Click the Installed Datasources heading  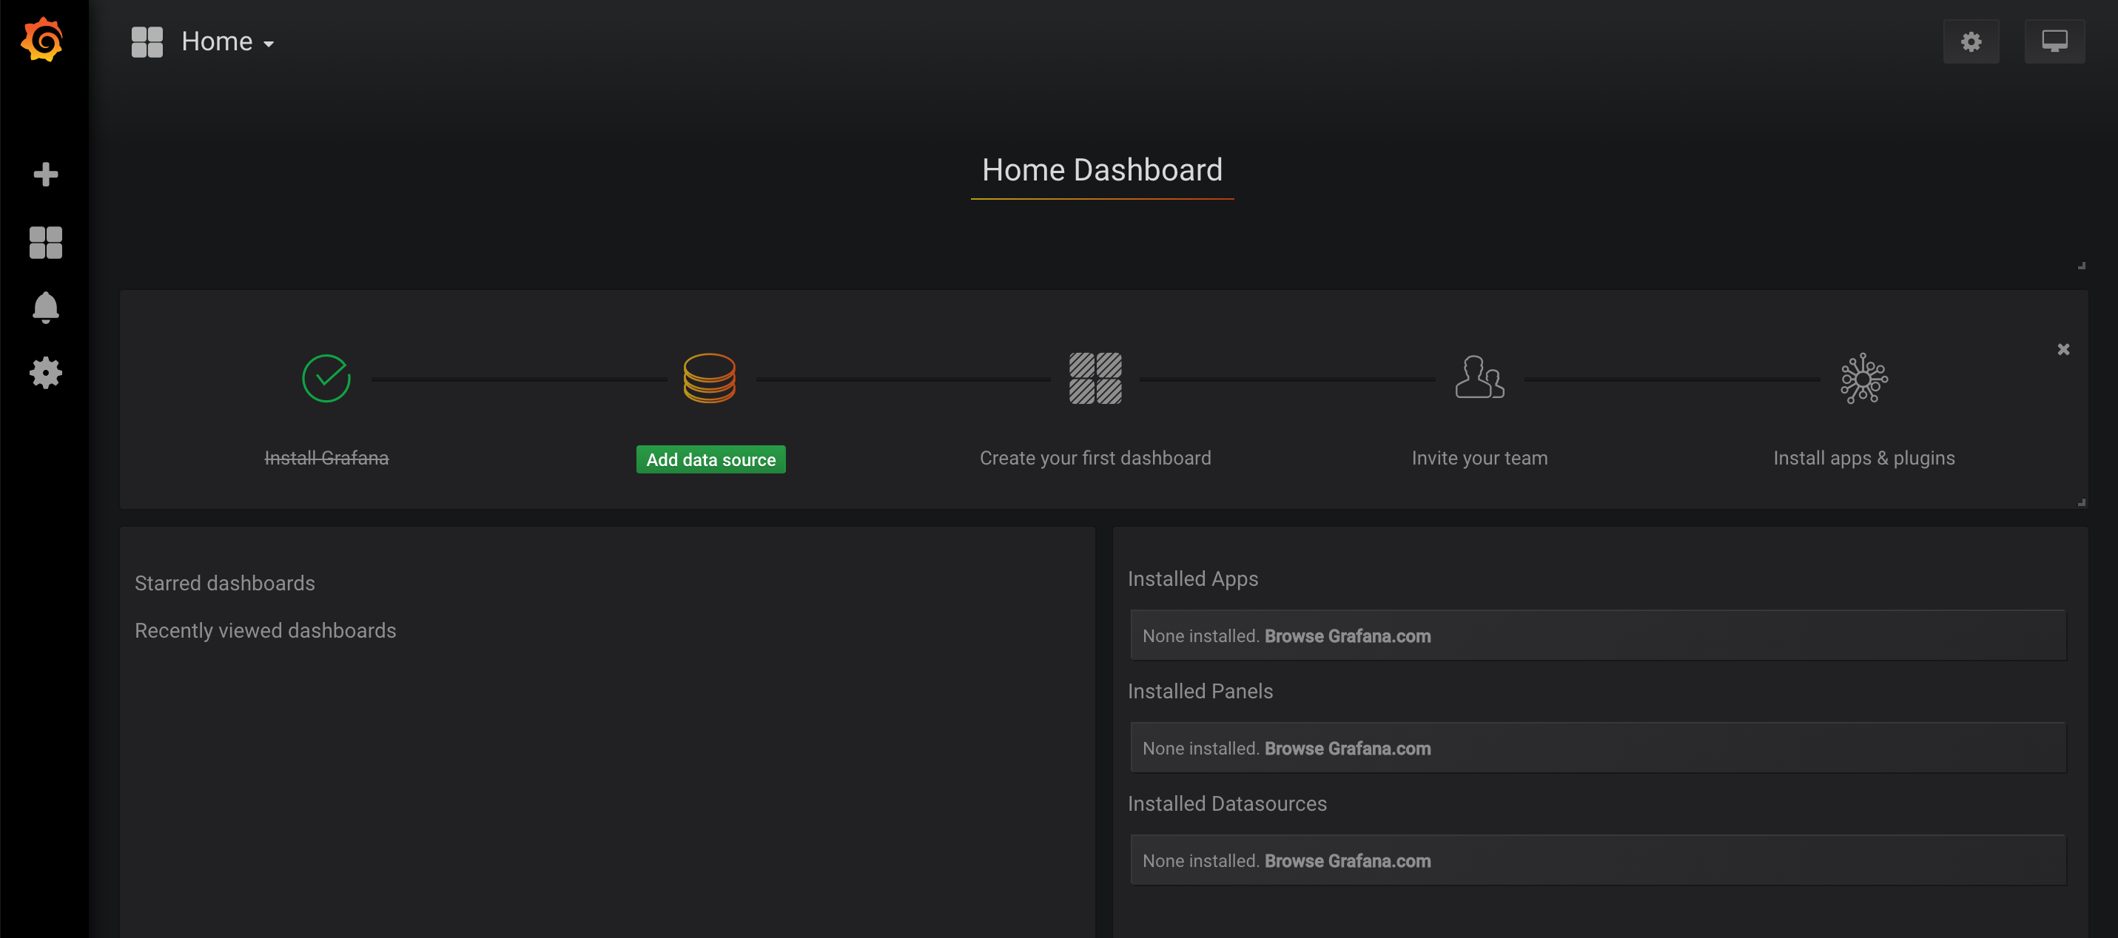(x=1227, y=804)
